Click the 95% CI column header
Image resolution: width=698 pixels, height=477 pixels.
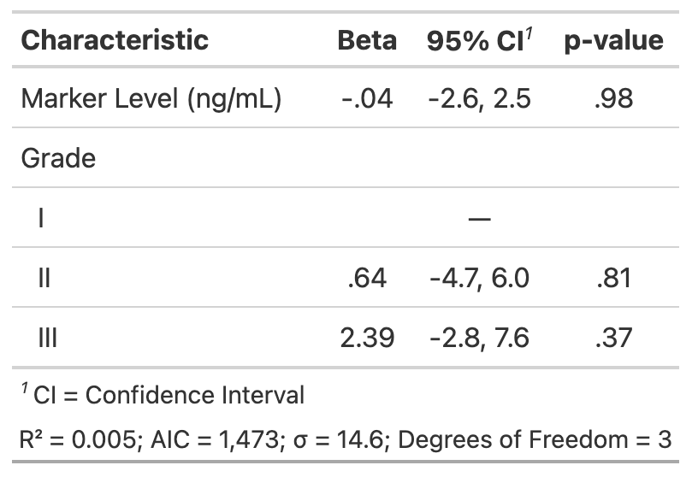[x=479, y=40]
